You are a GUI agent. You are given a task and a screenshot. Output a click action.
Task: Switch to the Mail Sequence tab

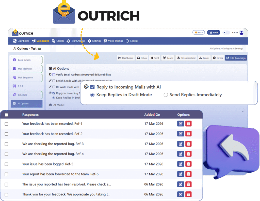pos(25,77)
